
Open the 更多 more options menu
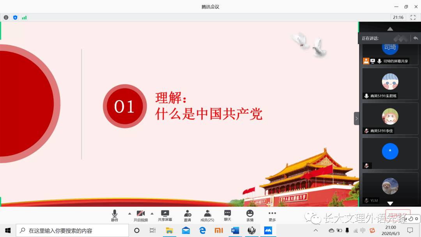click(x=272, y=216)
